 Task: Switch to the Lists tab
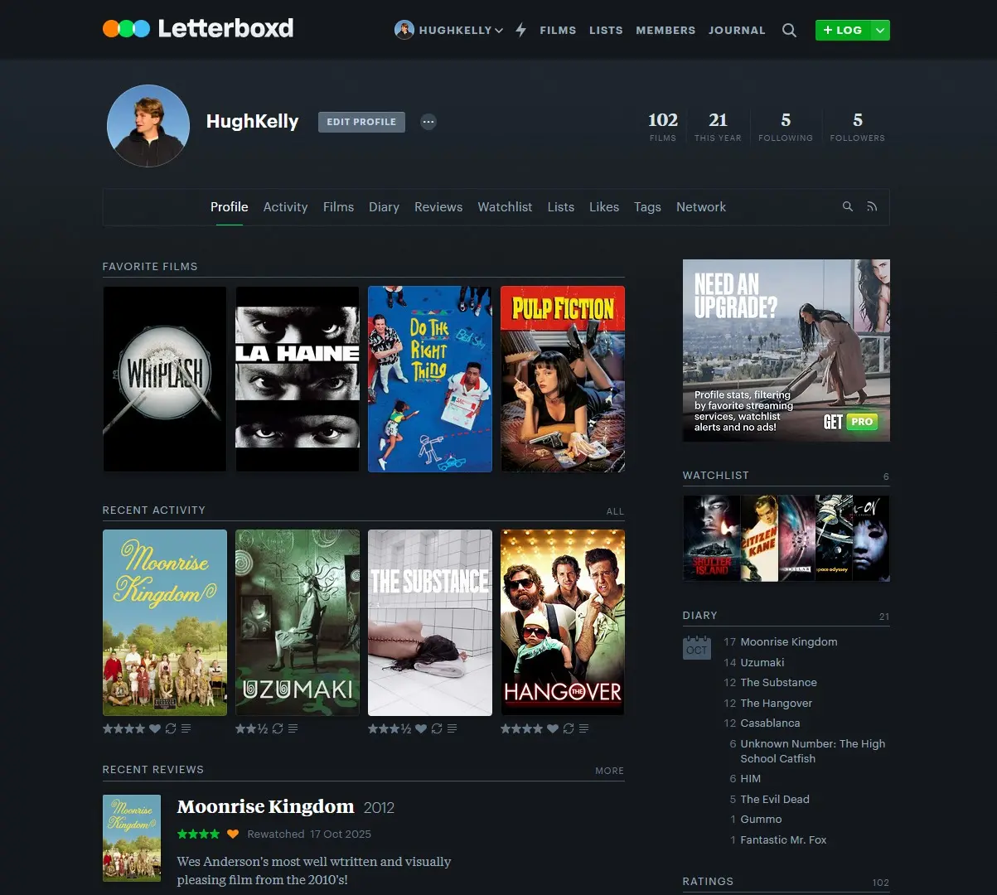pos(560,207)
